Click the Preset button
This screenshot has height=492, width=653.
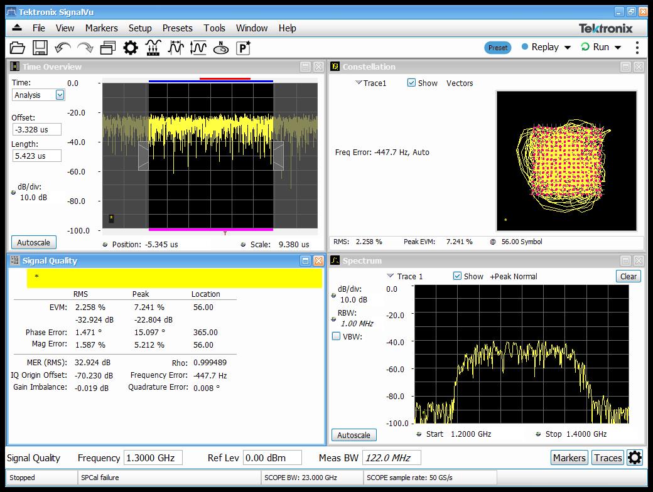498,48
